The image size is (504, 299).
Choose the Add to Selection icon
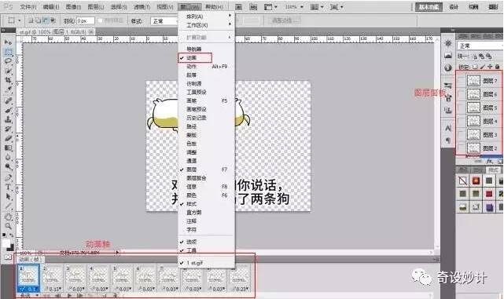[x=38, y=20]
